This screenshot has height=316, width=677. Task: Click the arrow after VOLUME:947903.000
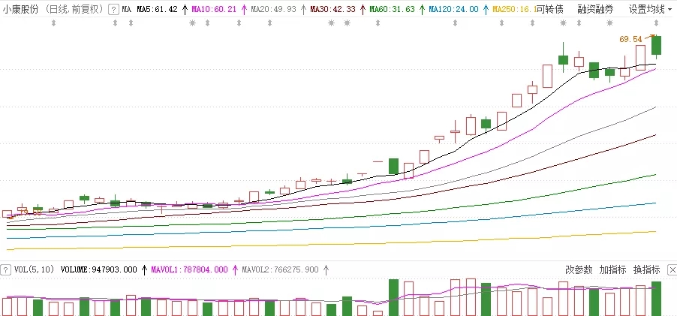(144, 269)
